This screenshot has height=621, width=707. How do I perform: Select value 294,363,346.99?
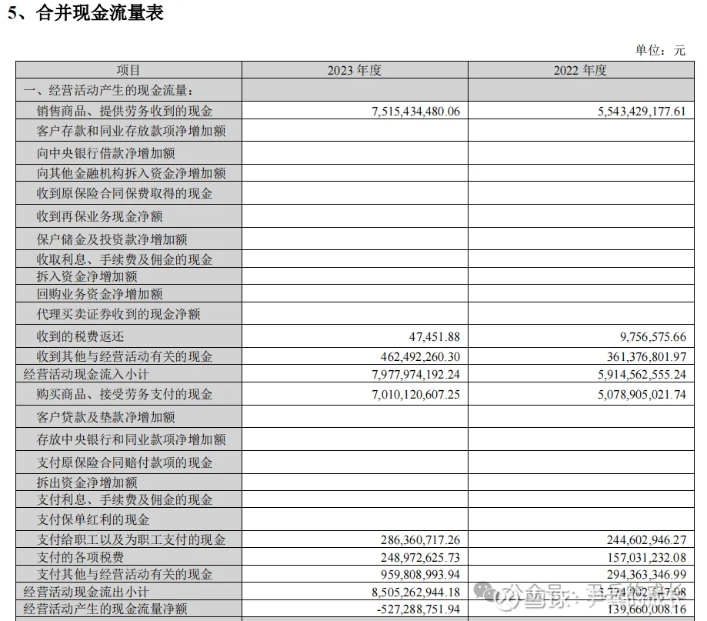click(646, 575)
